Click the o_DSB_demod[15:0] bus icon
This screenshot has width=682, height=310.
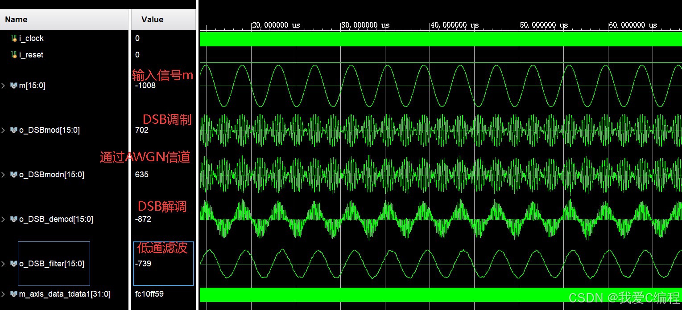click(x=14, y=219)
